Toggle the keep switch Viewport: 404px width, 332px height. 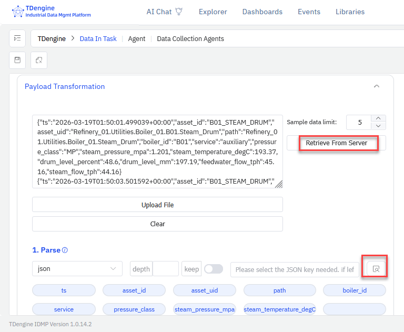point(213,269)
